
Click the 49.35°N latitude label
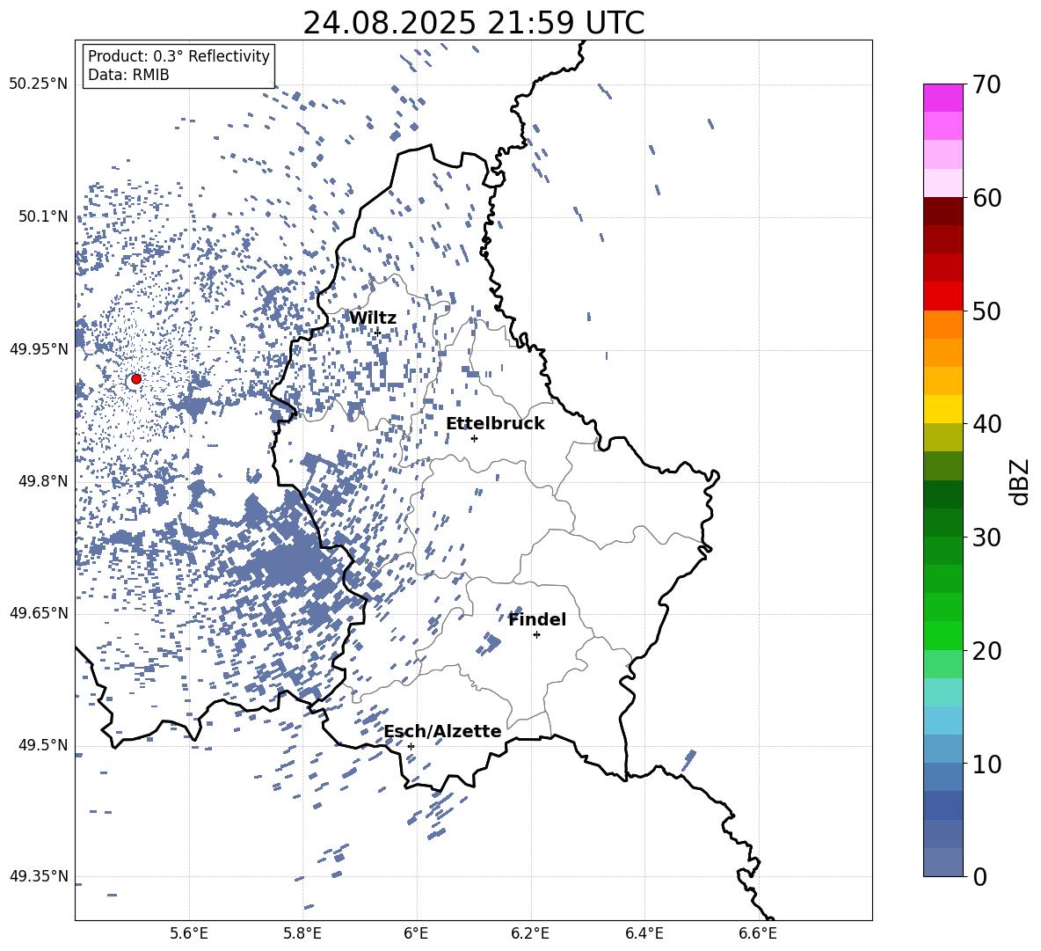(39, 876)
